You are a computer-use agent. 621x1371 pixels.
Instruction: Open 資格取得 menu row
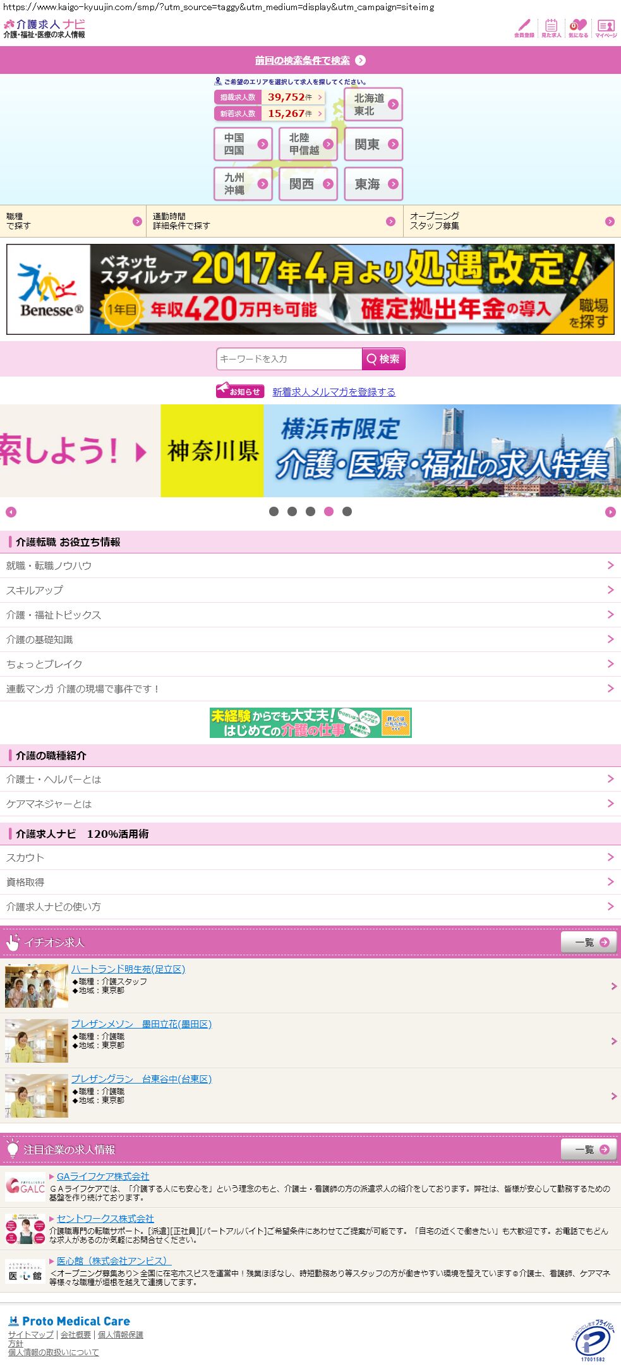coord(310,882)
